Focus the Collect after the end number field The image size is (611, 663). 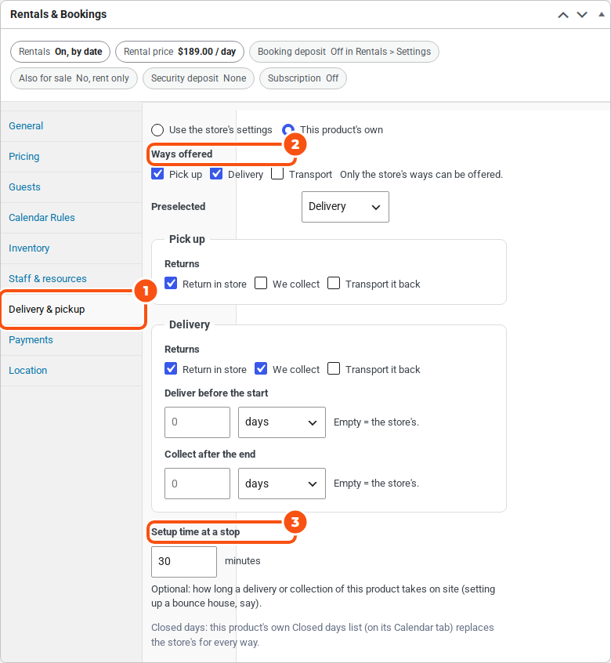(x=197, y=484)
